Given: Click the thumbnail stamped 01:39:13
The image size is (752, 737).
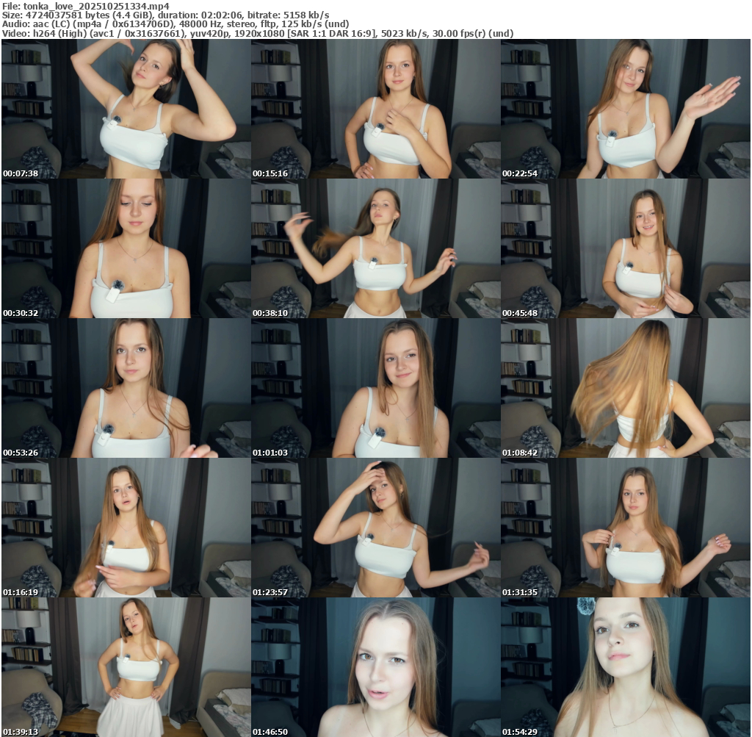Looking at the screenshot, I should (126, 667).
